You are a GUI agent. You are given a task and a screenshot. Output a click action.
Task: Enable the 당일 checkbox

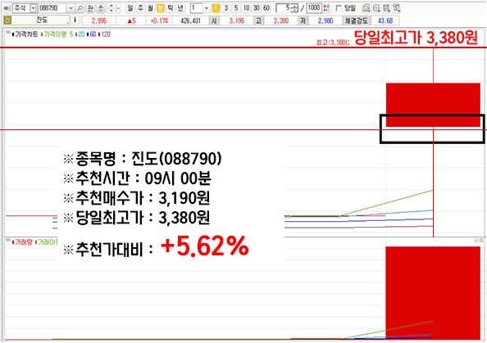(339, 8)
